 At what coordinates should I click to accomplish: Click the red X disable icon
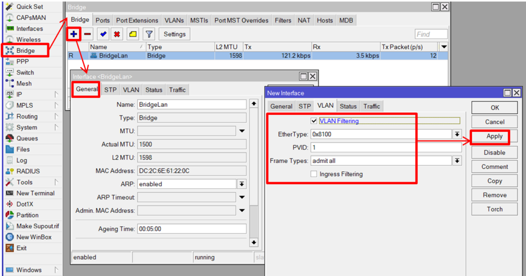click(117, 34)
